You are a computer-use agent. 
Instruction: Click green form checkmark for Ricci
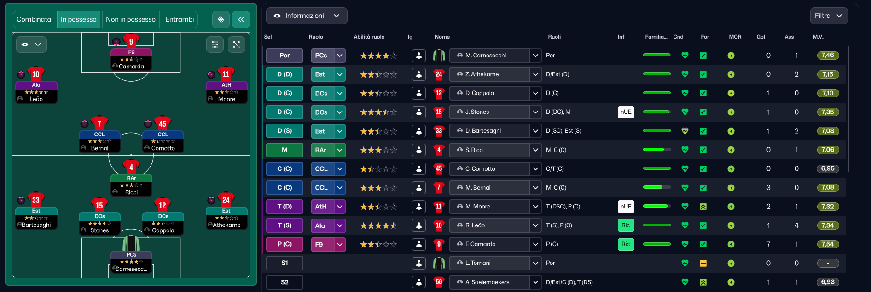click(x=703, y=150)
